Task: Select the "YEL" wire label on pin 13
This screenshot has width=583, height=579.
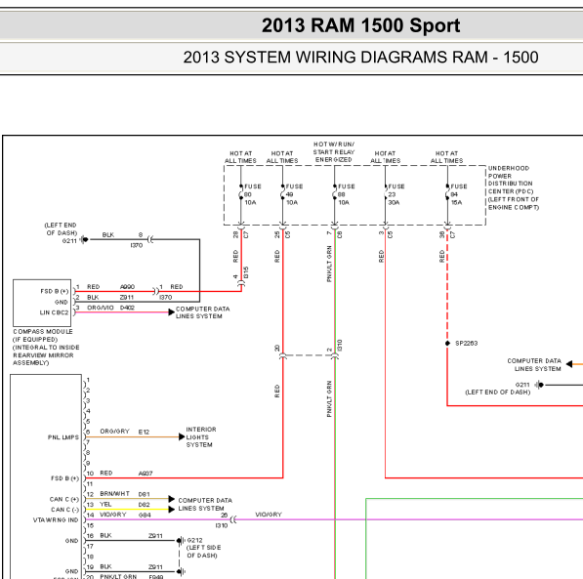Action: tap(105, 504)
